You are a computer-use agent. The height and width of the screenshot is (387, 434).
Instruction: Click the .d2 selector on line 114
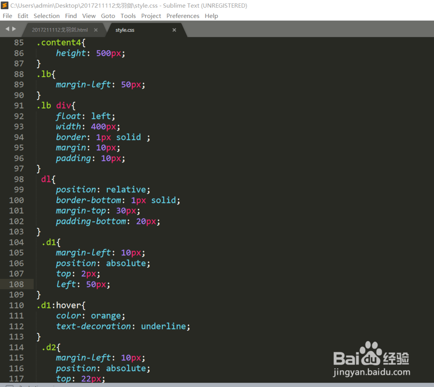49,347
